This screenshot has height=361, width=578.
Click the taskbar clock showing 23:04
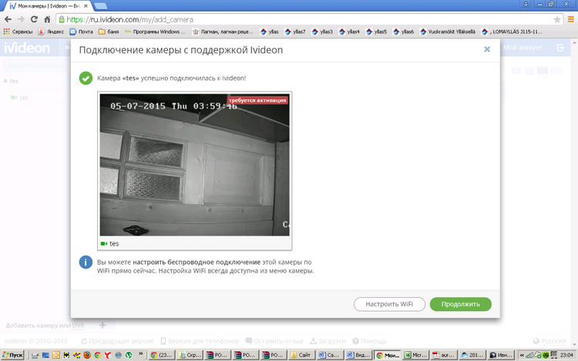coord(566,355)
